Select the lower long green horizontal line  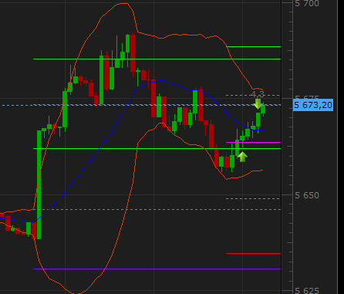[x=157, y=148]
